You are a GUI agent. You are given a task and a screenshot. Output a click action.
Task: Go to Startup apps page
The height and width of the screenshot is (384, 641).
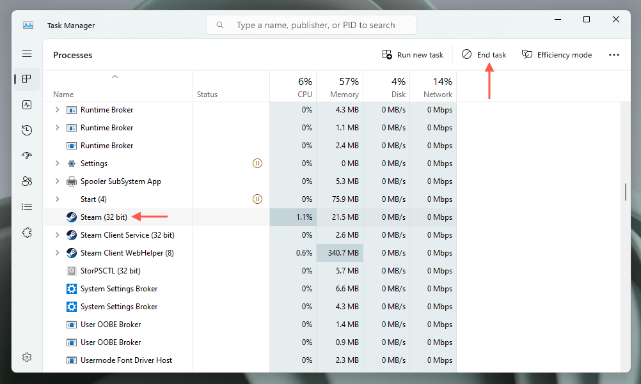pos(27,156)
